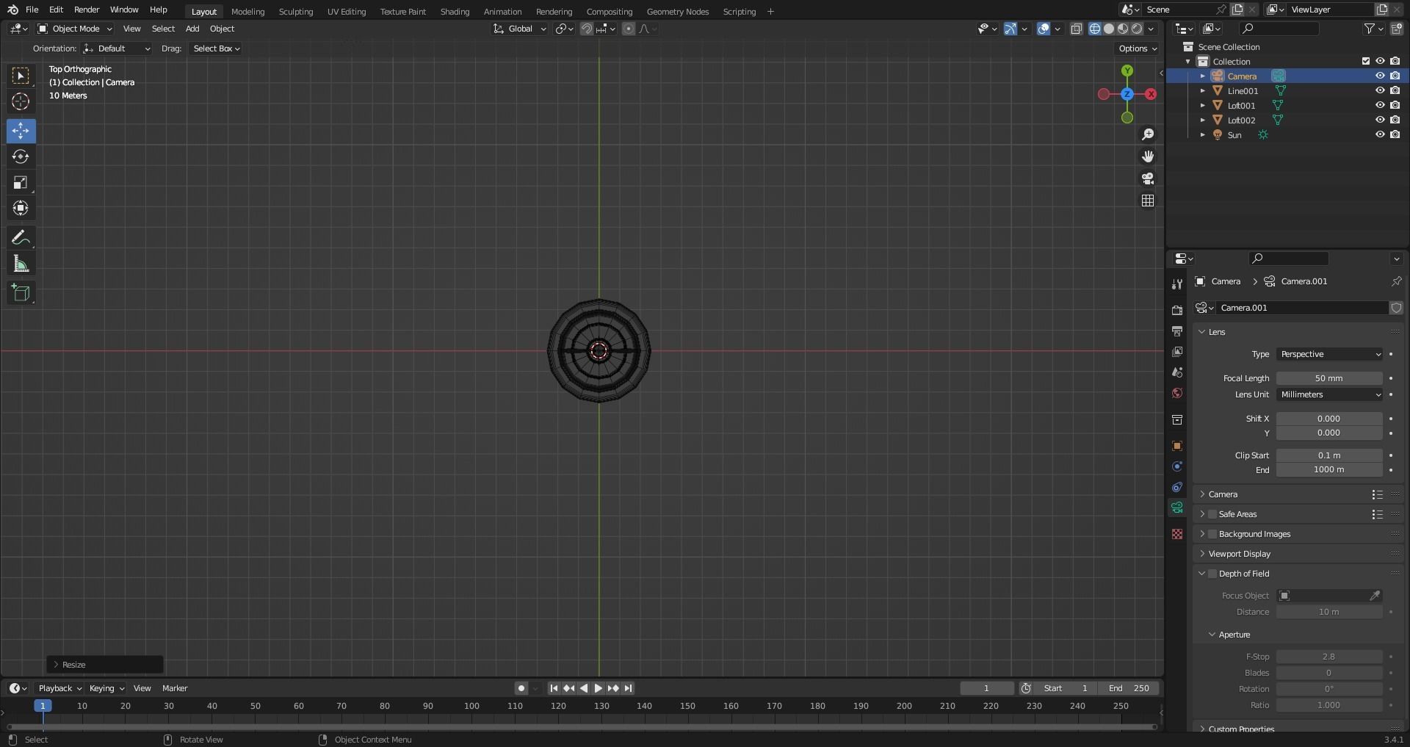The image size is (1410, 747).
Task: Click the Clip Start 0.1 m field
Action: (x=1329, y=455)
